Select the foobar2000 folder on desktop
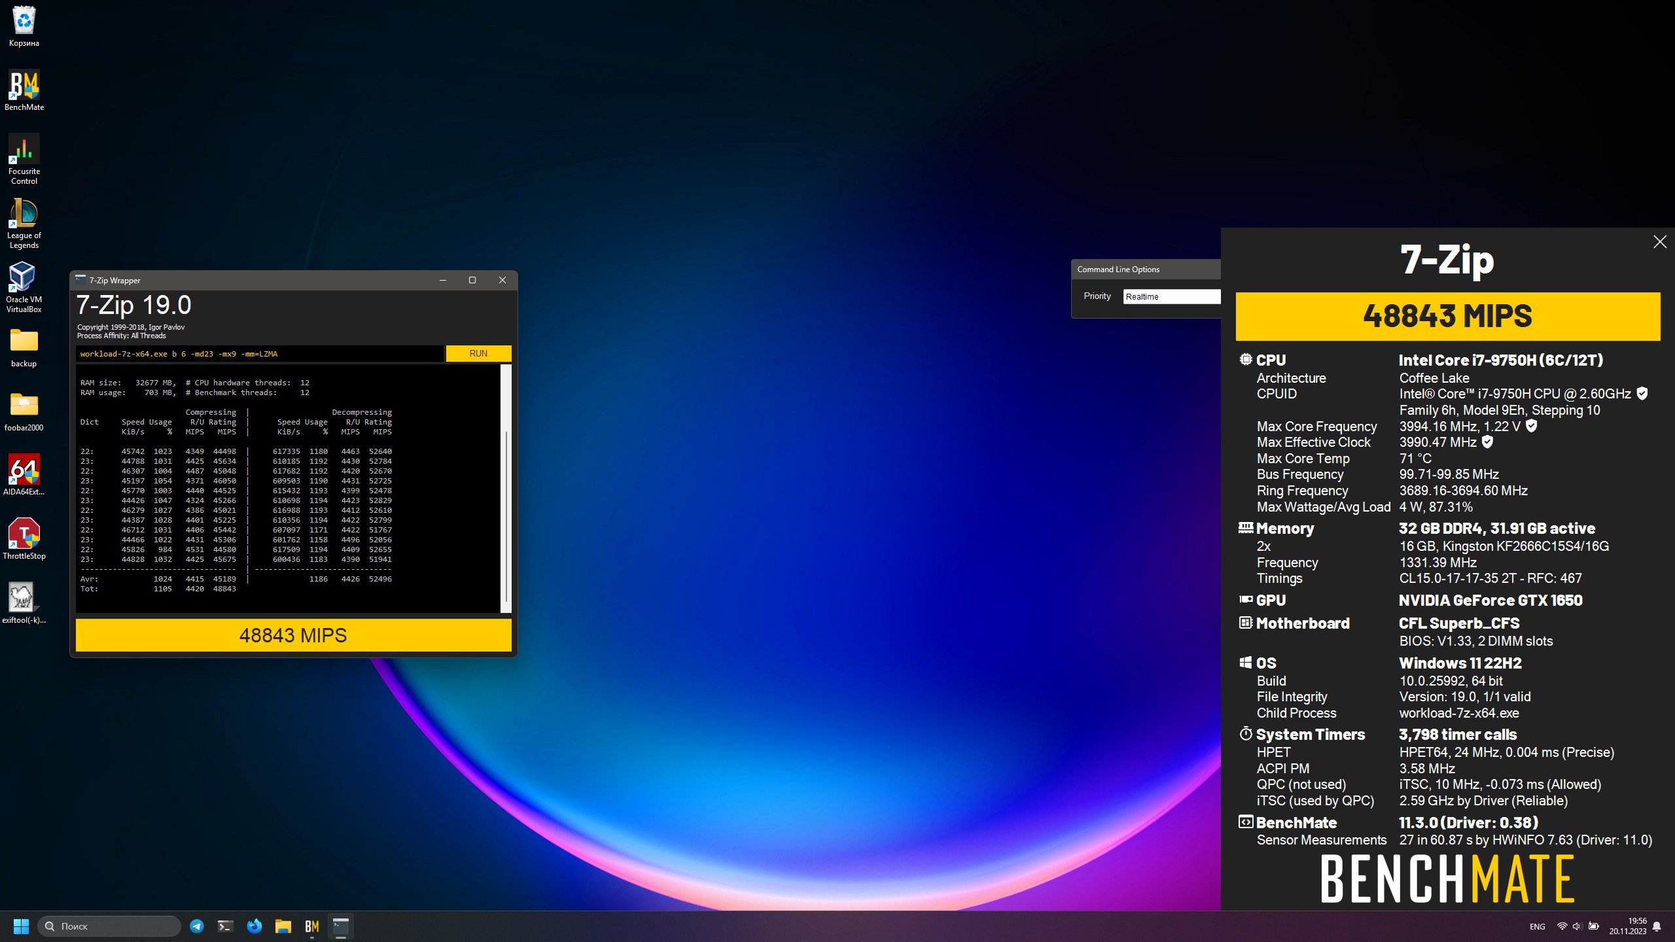This screenshot has height=942, width=1675. pyautogui.click(x=24, y=411)
